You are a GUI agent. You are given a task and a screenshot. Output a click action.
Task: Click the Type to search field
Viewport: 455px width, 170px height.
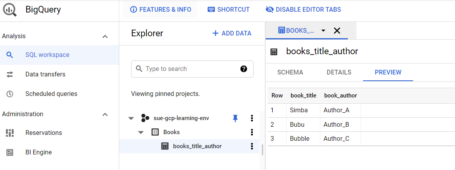point(192,69)
